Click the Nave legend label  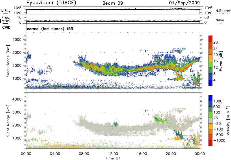coord(219,20)
